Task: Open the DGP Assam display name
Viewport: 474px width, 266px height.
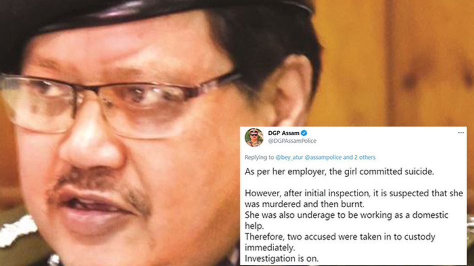Action: click(283, 133)
